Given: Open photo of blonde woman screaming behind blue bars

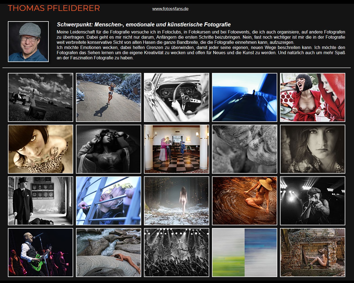Looking at the screenshot, I should (x=109, y=201).
